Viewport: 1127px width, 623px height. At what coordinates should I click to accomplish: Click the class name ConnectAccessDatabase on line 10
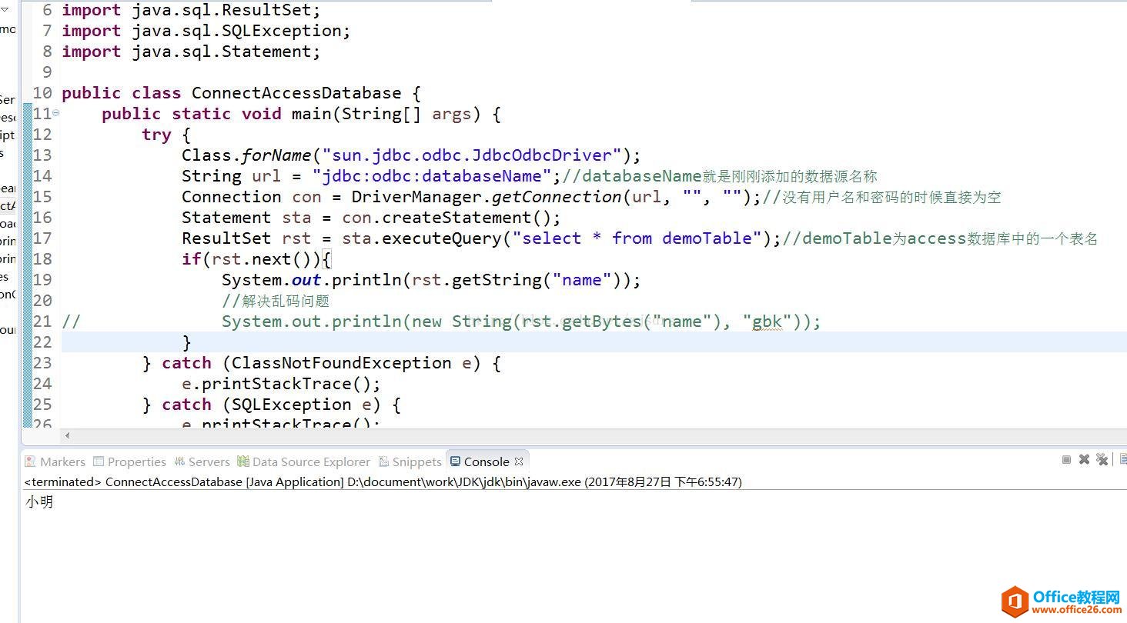coord(296,93)
